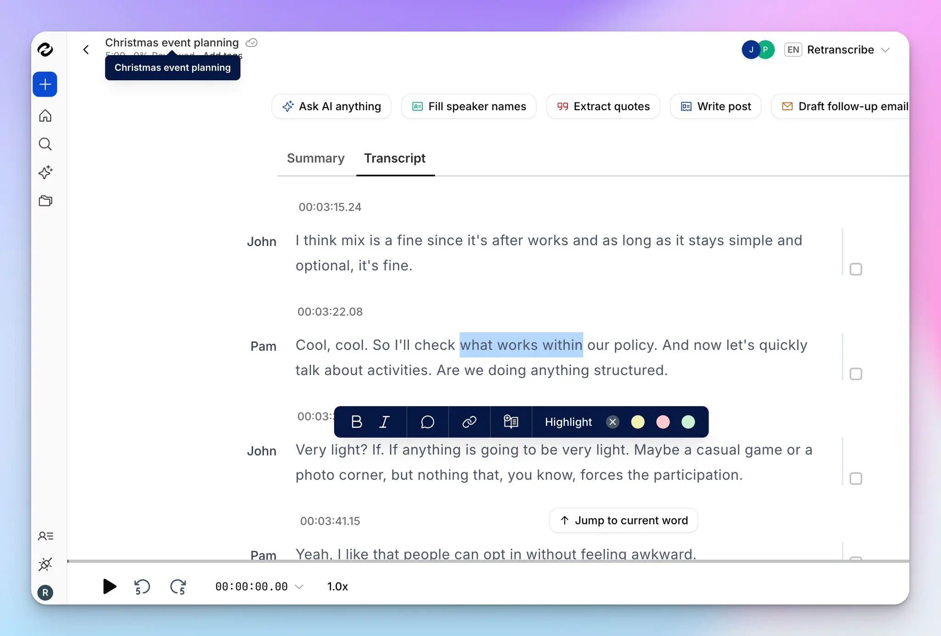This screenshot has width=941, height=636.
Task: Add a comment to the selection
Action: coord(427,422)
